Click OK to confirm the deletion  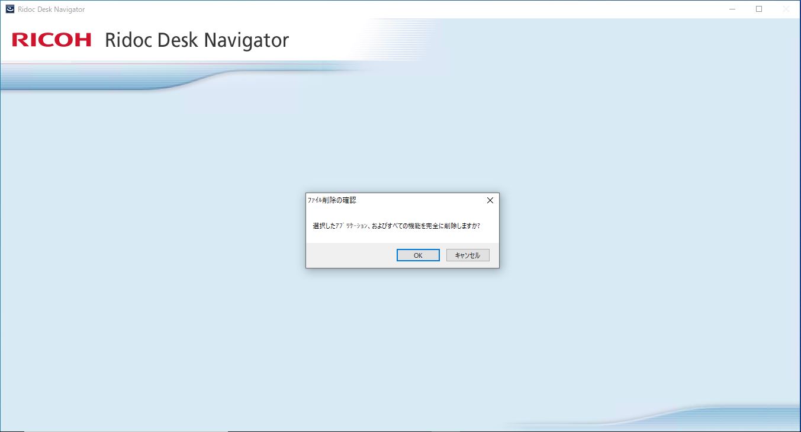(x=418, y=255)
